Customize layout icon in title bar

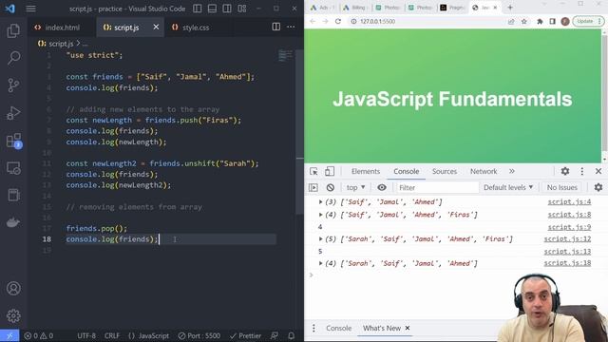tap(242, 9)
